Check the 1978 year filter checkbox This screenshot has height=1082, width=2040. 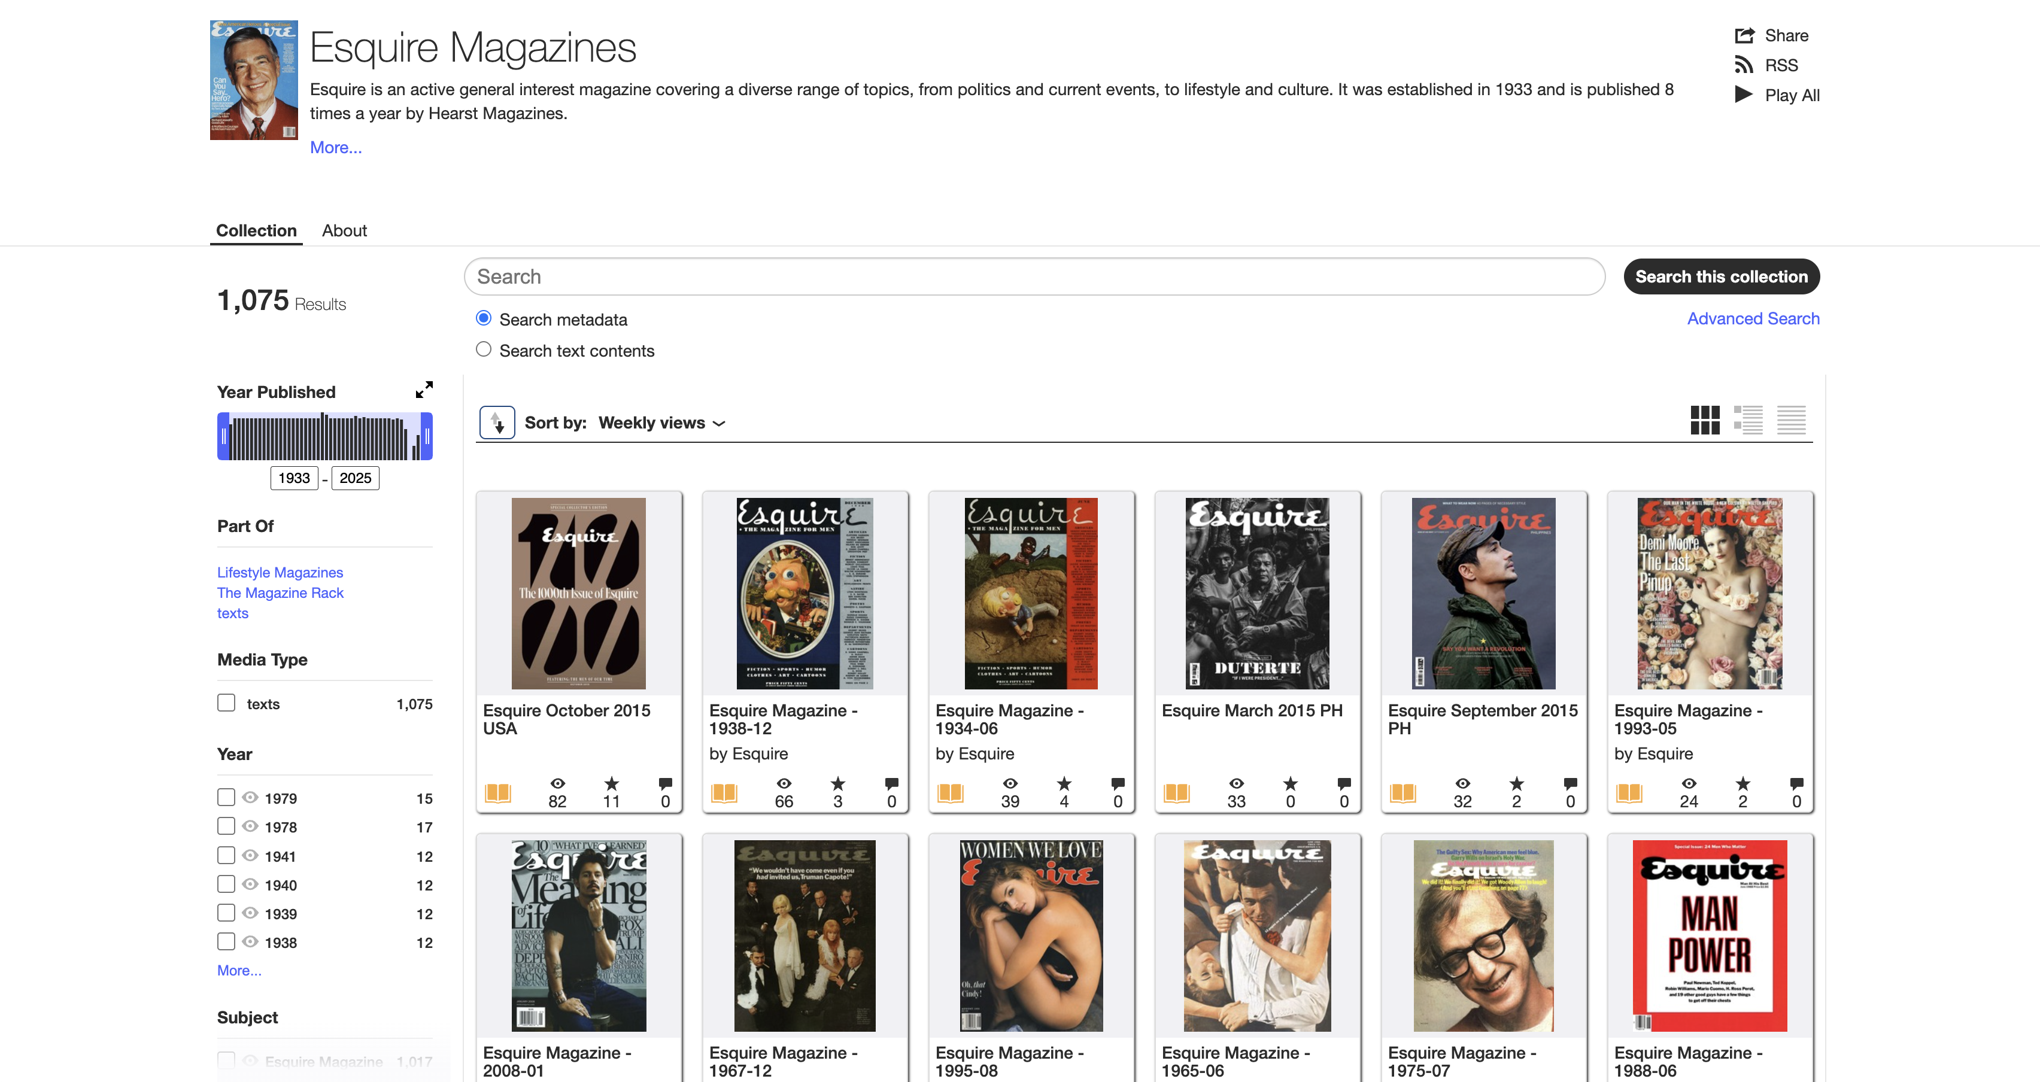click(x=226, y=825)
